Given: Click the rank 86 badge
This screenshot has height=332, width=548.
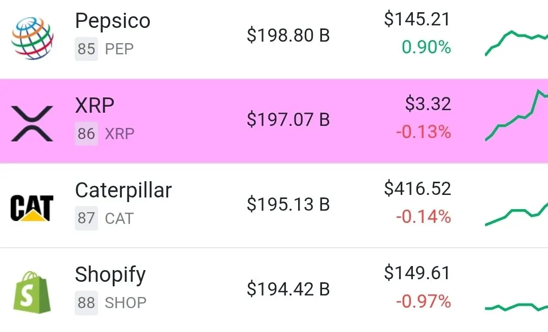Looking at the screenshot, I should click(x=86, y=134).
